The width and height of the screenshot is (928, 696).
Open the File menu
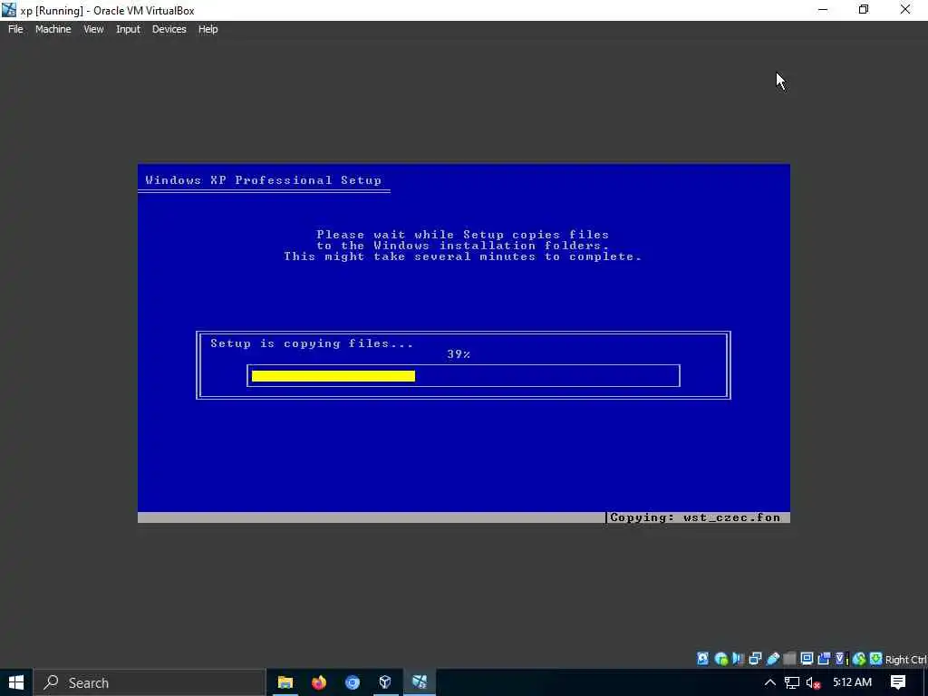(15, 29)
